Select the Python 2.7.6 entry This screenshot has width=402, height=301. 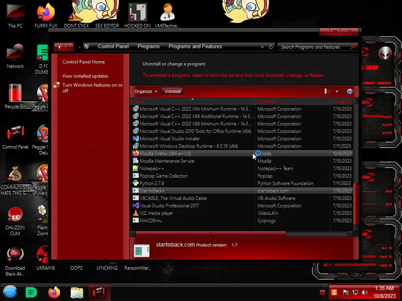click(x=242, y=183)
